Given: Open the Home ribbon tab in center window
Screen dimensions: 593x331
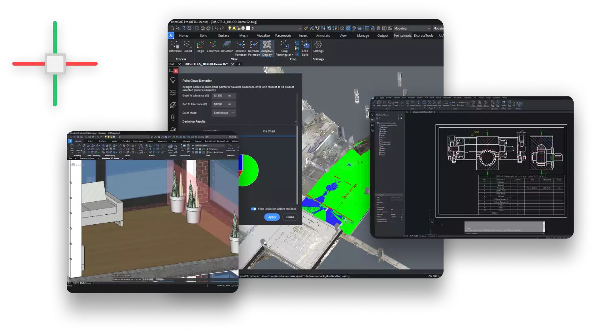Looking at the screenshot, I should pyautogui.click(x=184, y=36).
